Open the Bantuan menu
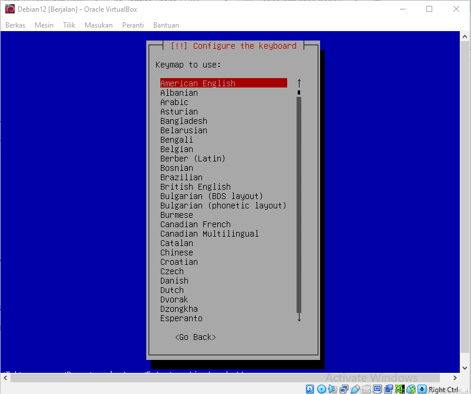 pyautogui.click(x=166, y=25)
